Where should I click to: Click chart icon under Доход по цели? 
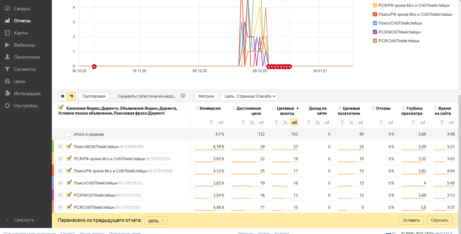[x=327, y=122]
